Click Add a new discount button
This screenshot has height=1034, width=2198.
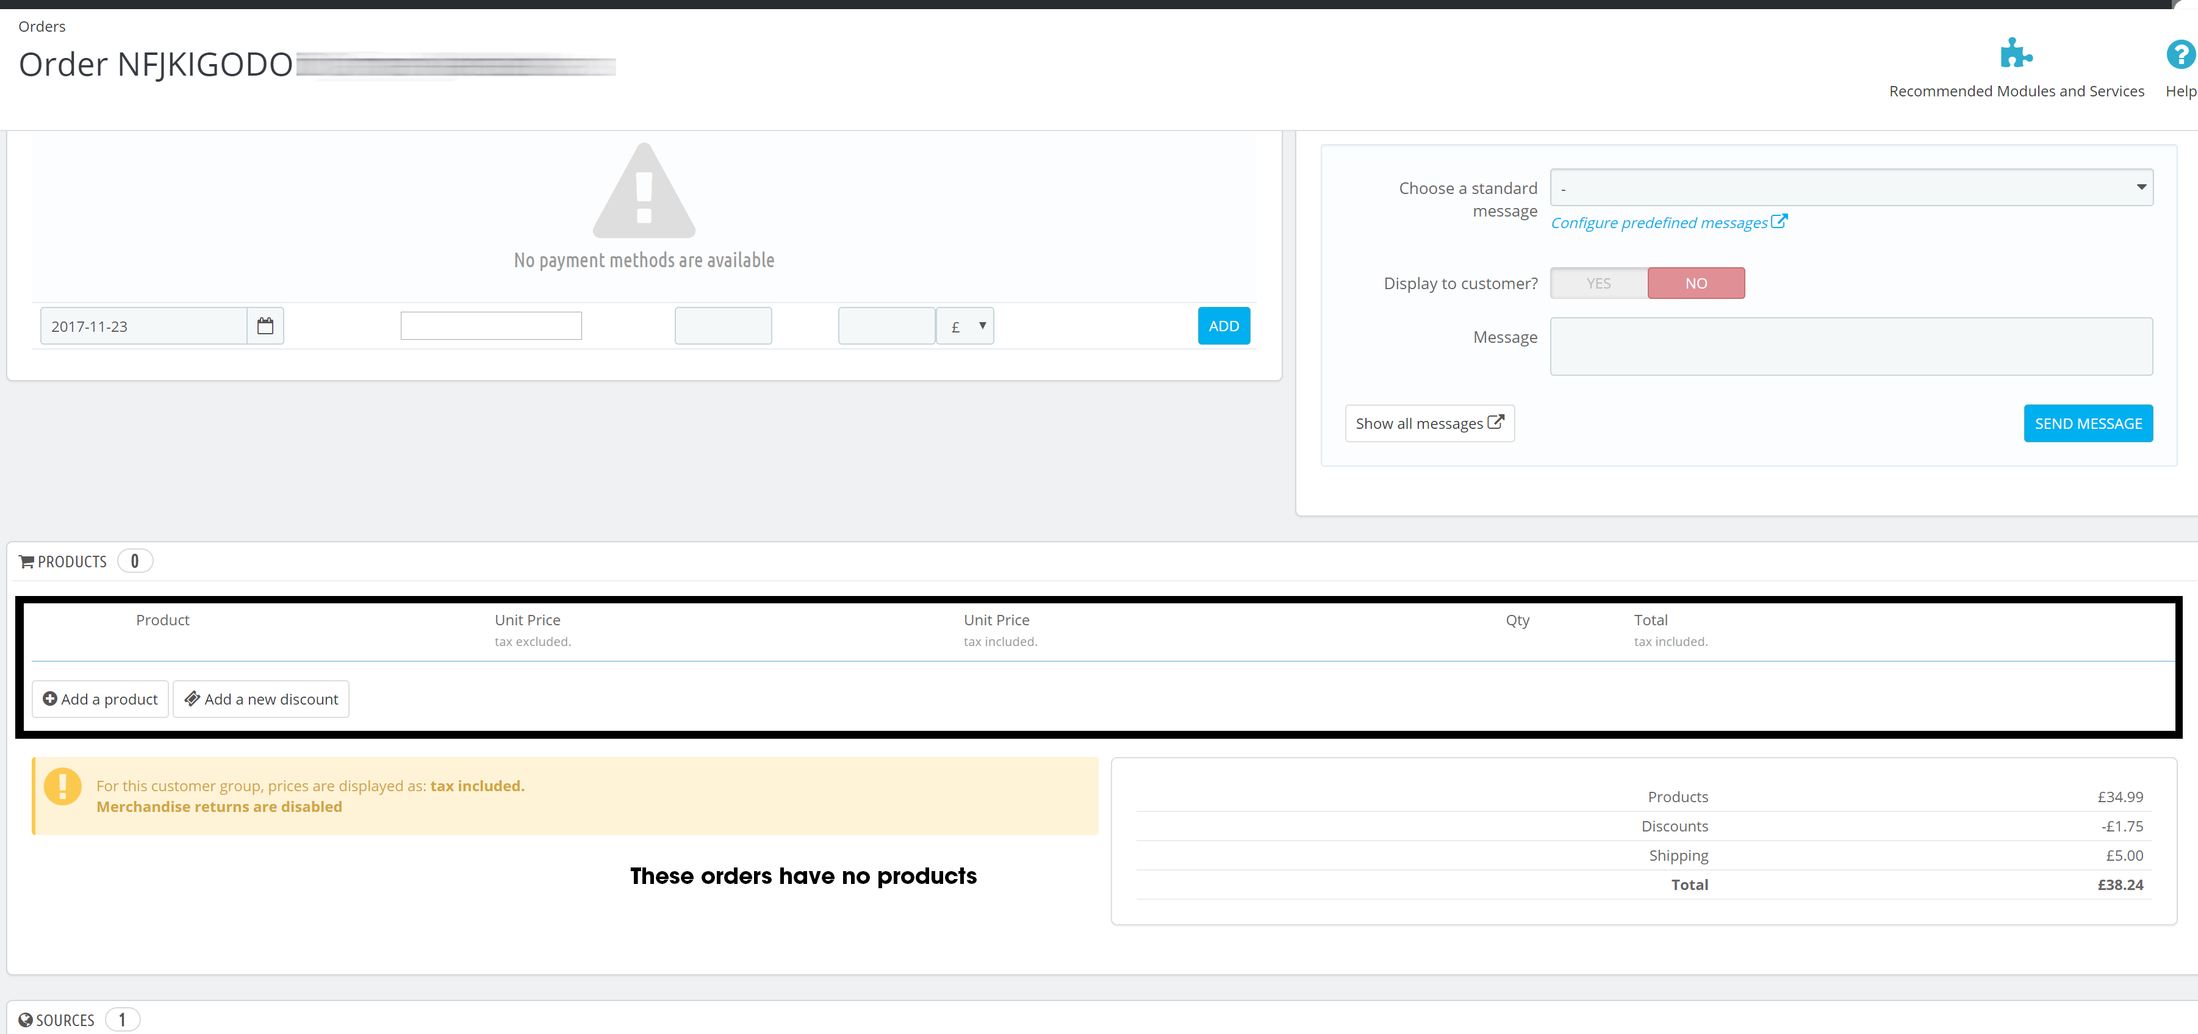click(x=261, y=698)
